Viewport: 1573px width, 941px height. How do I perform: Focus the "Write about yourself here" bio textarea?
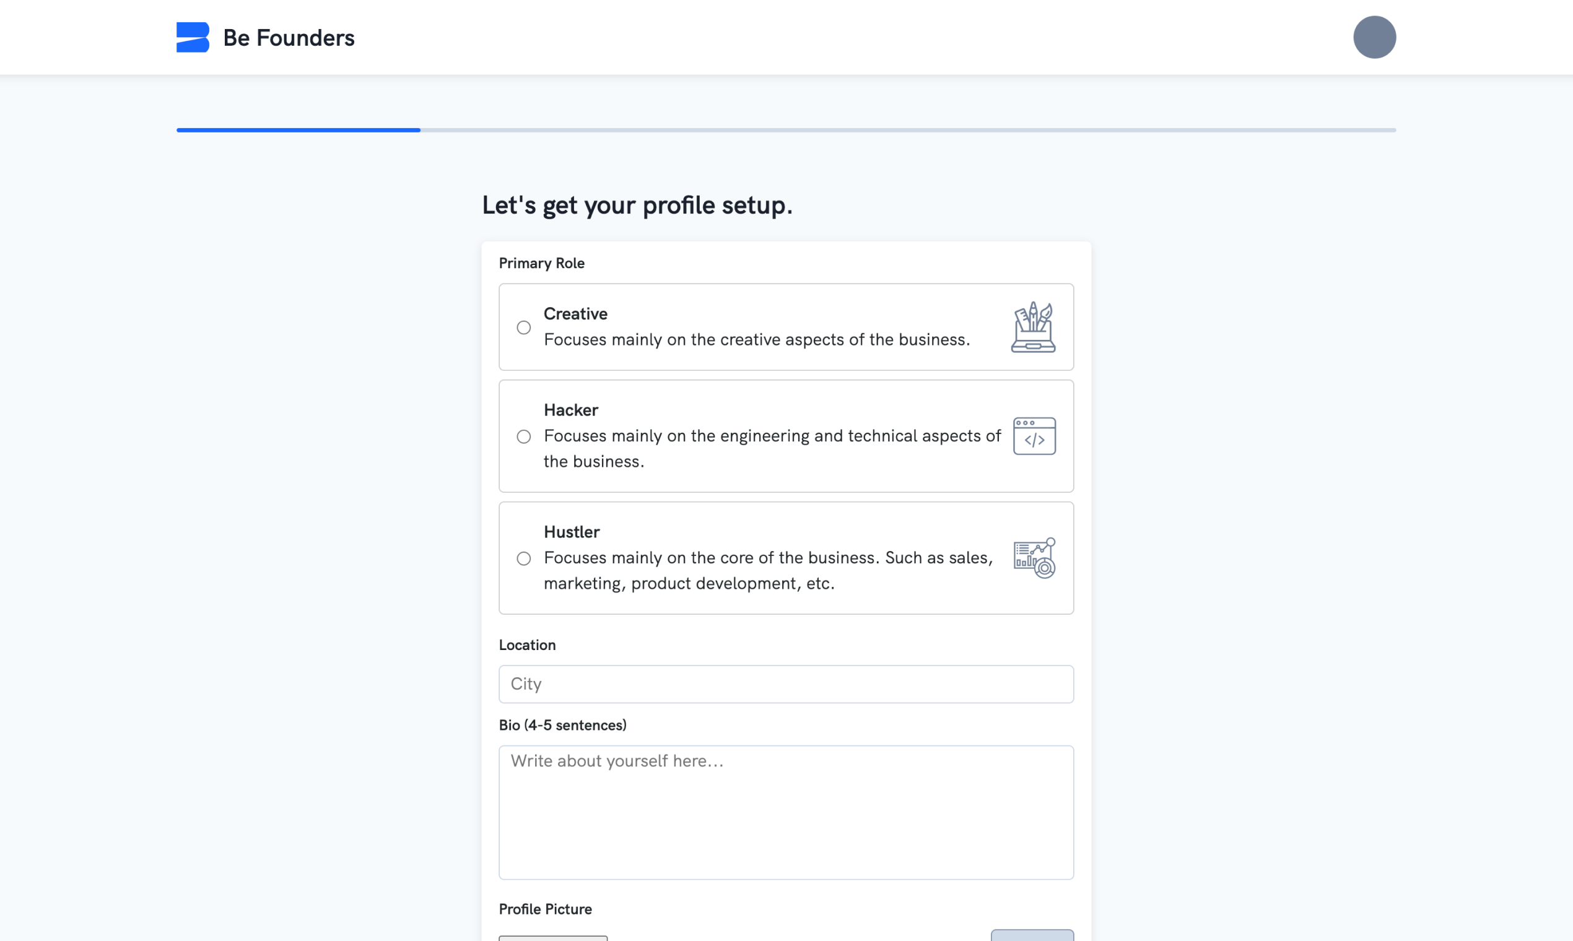pos(786,812)
